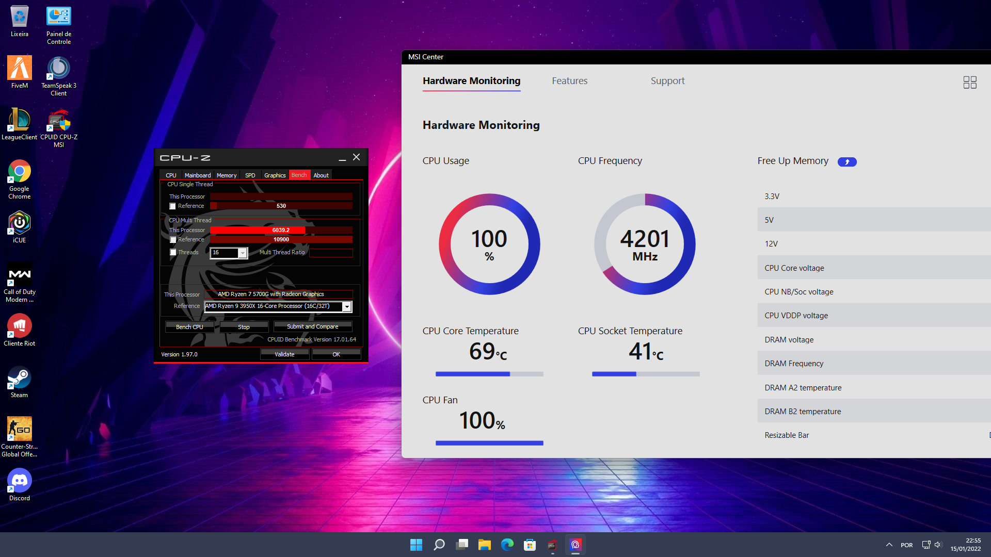Click the CPU Fan percentage bar
The image size is (991, 557).
(489, 443)
